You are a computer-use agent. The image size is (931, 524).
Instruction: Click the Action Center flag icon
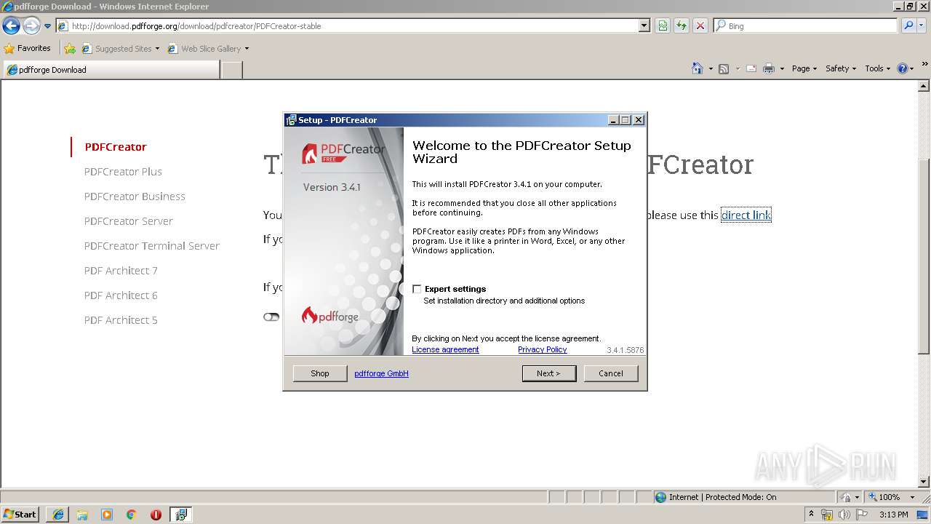coord(861,515)
